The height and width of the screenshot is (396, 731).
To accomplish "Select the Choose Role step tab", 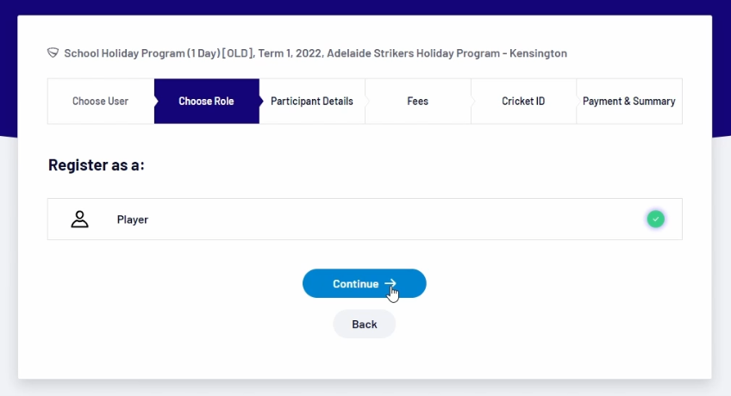I will click(206, 102).
